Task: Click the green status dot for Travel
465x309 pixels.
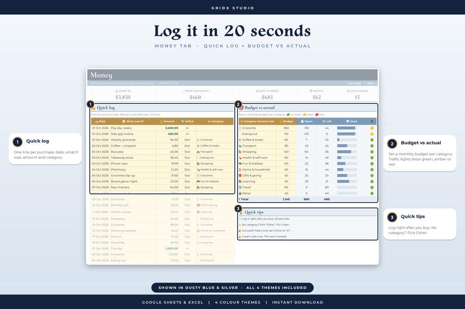Action: click(x=372, y=188)
